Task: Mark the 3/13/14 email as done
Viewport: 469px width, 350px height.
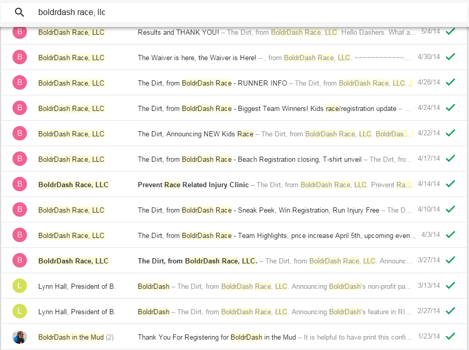Action: [450, 285]
